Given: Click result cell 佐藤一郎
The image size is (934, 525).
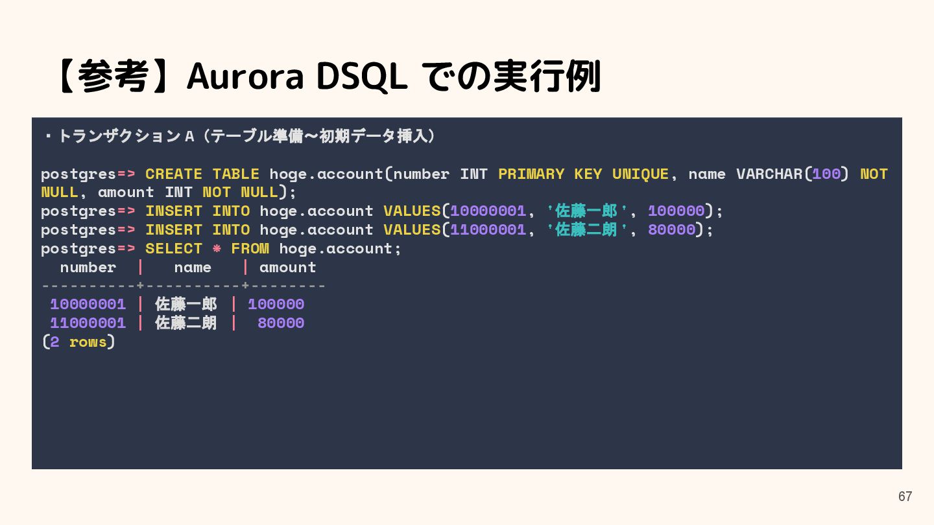Looking at the screenshot, I should coord(186,304).
